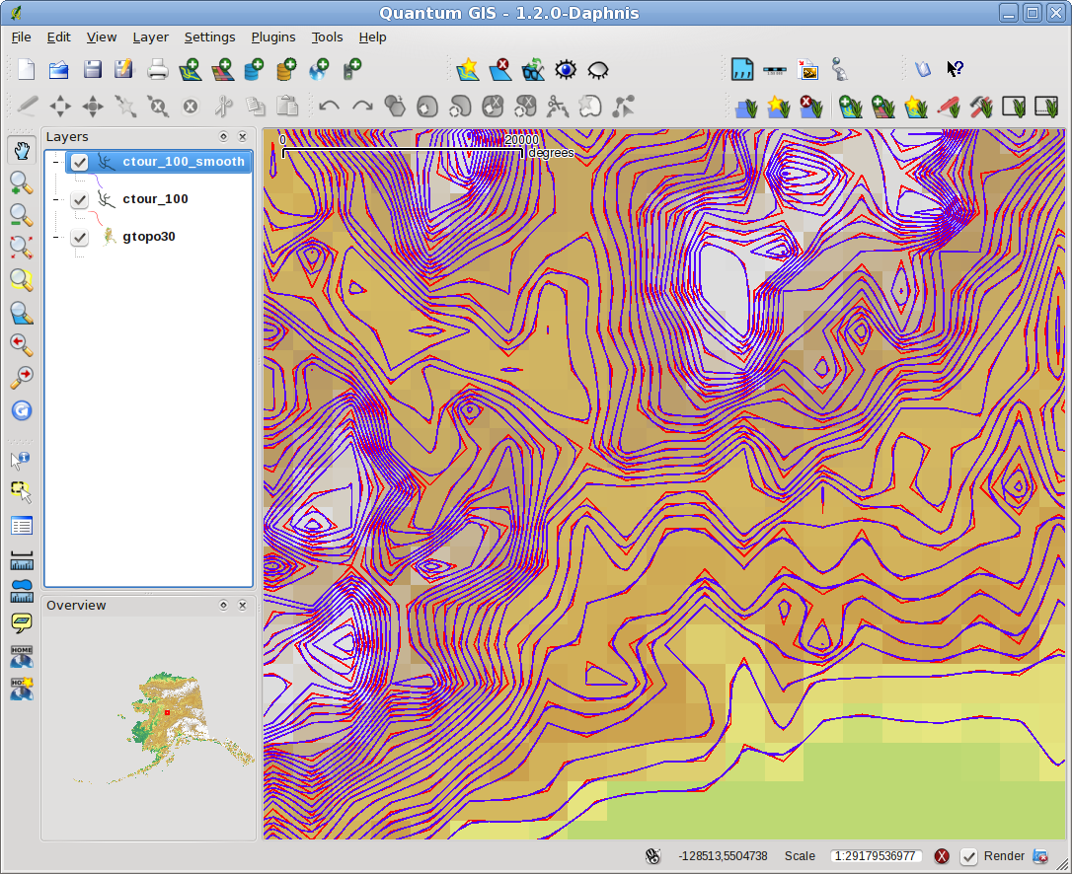Collapse the ctour_100 layer tree

click(56, 199)
